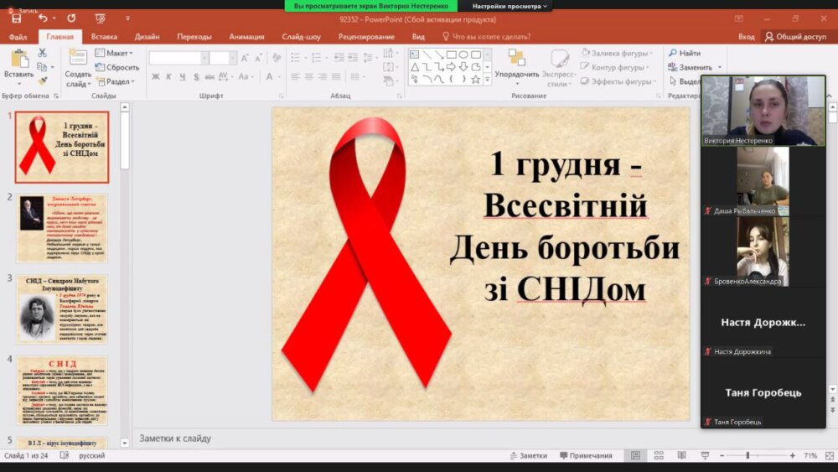Click the Undo arrow icon
Screen dimensions: 838x472
coord(43,18)
